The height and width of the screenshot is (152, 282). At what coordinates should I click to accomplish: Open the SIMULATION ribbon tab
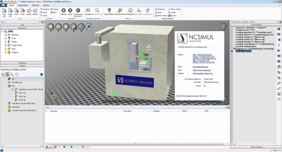pos(23,5)
